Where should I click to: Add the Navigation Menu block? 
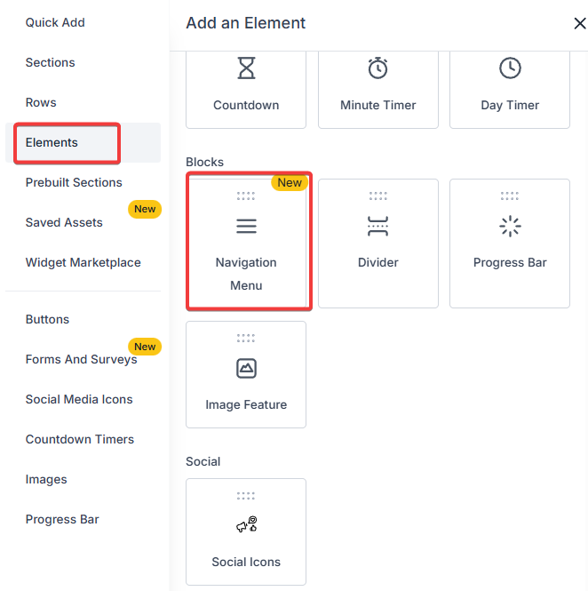246,243
